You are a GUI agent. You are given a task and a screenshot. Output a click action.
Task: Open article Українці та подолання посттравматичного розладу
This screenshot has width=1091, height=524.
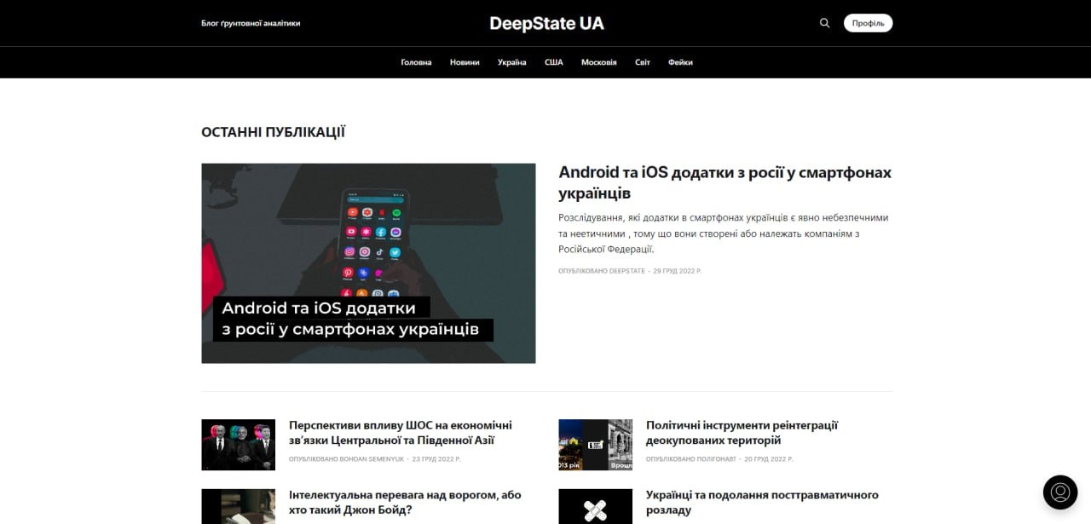pos(762,502)
